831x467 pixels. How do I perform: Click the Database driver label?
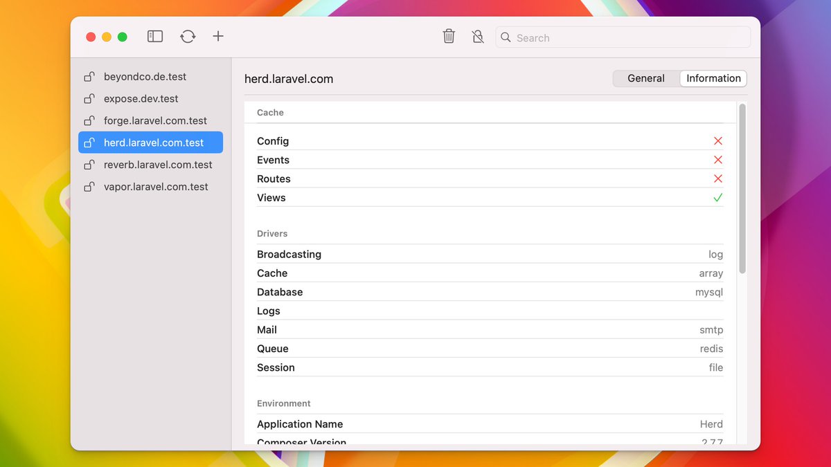coord(280,292)
